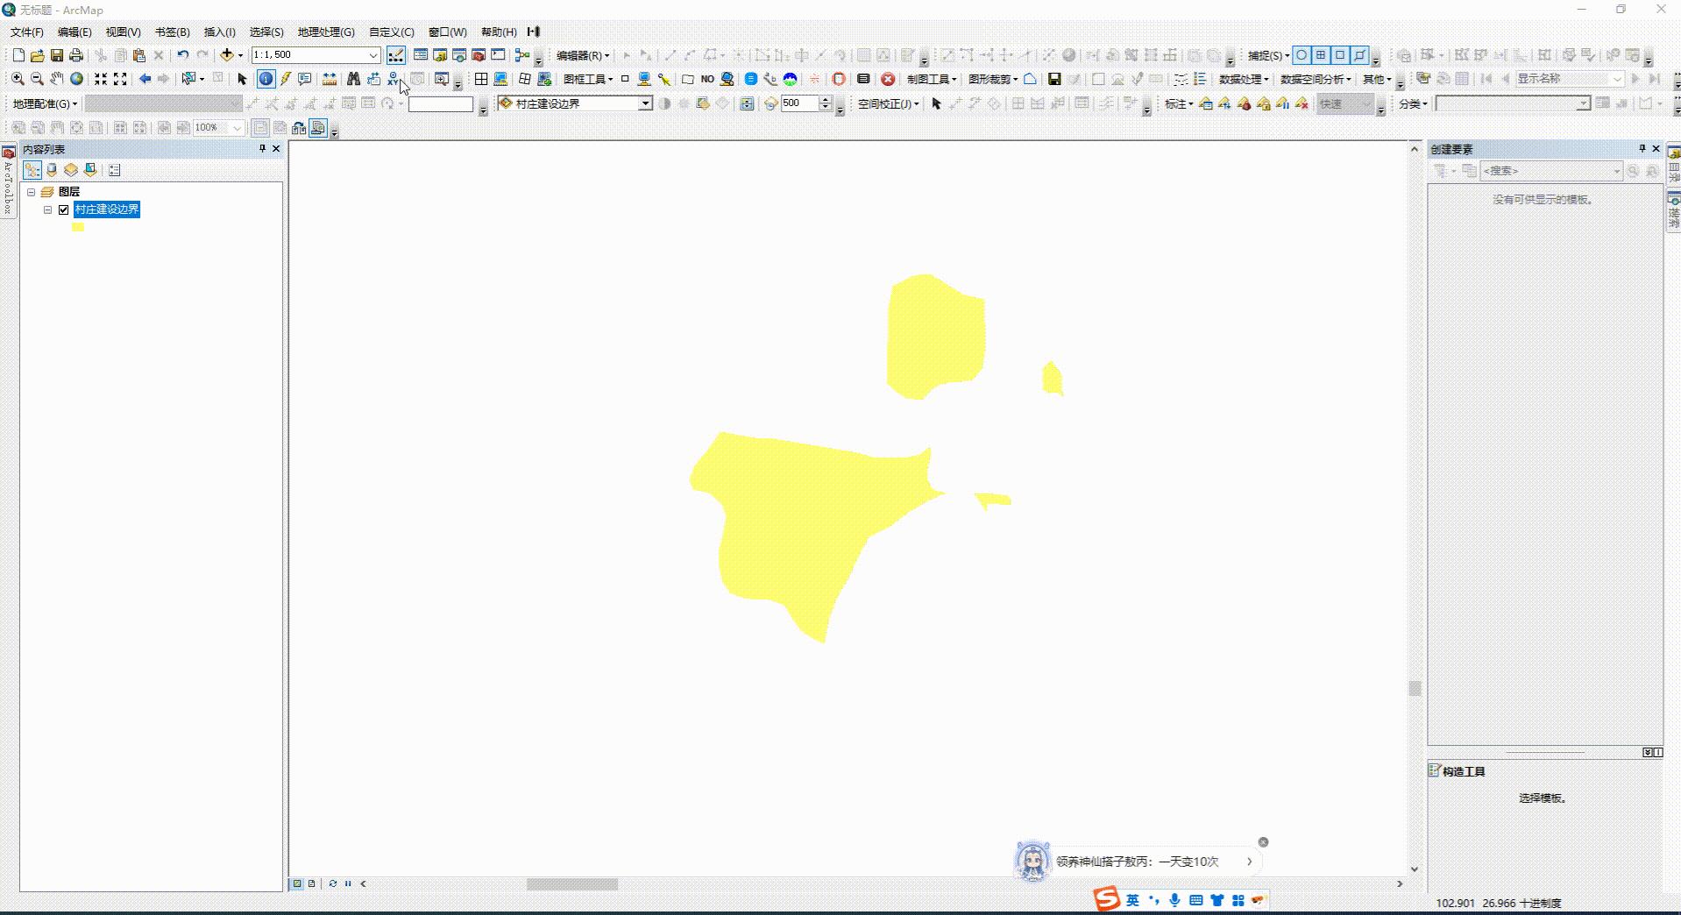Viewport: 1681px width, 915px height.
Task: Enable vertex snapping in the 捕捉 toolbar
Action: click(1339, 54)
